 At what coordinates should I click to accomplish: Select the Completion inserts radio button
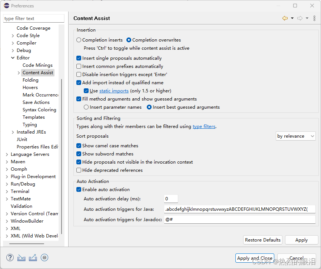(79, 40)
